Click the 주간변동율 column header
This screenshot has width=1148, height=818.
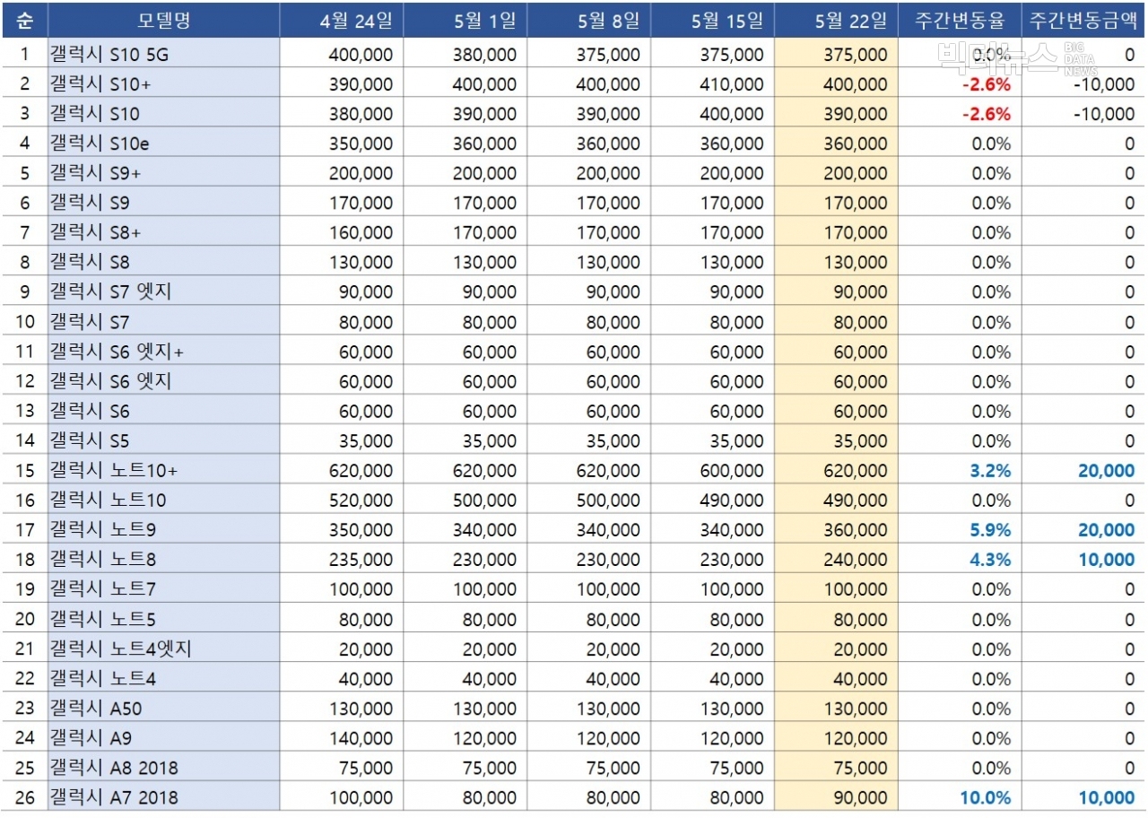coord(961,21)
